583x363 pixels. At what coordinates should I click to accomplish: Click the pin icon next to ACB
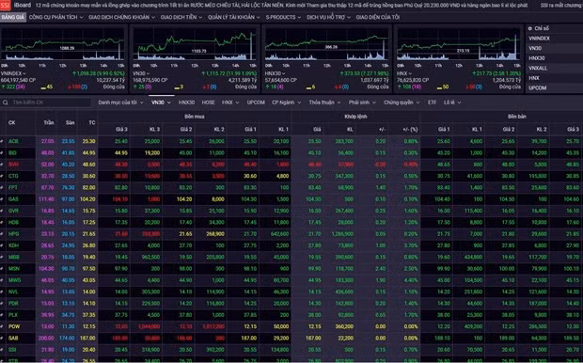click(2, 141)
